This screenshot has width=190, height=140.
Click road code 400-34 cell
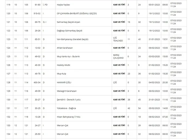click(37, 82)
